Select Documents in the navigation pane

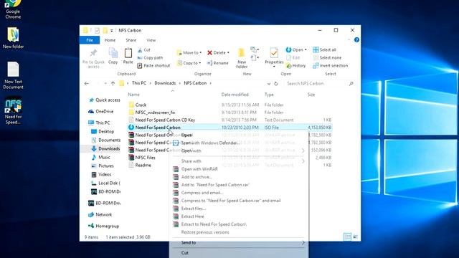[x=105, y=140]
